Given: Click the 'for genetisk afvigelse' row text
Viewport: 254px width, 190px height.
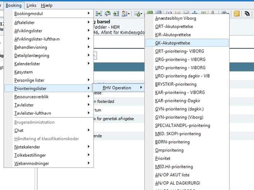Looking at the screenshot, I should click(x=115, y=119).
